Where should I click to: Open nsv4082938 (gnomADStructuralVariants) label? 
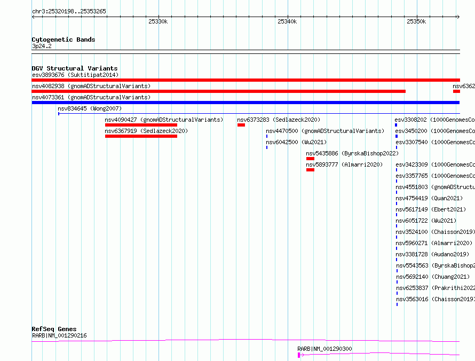(x=91, y=86)
